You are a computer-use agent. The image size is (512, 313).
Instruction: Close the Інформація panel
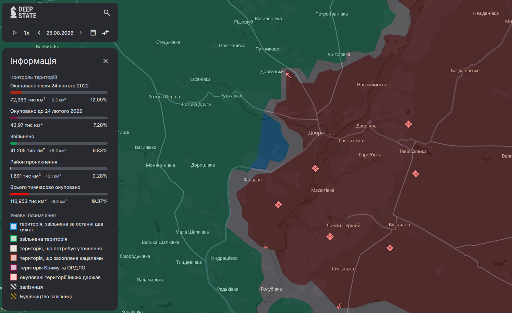[x=106, y=61]
